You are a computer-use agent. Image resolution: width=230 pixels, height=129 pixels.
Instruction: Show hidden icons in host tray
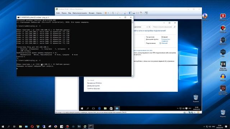click(x=204, y=126)
